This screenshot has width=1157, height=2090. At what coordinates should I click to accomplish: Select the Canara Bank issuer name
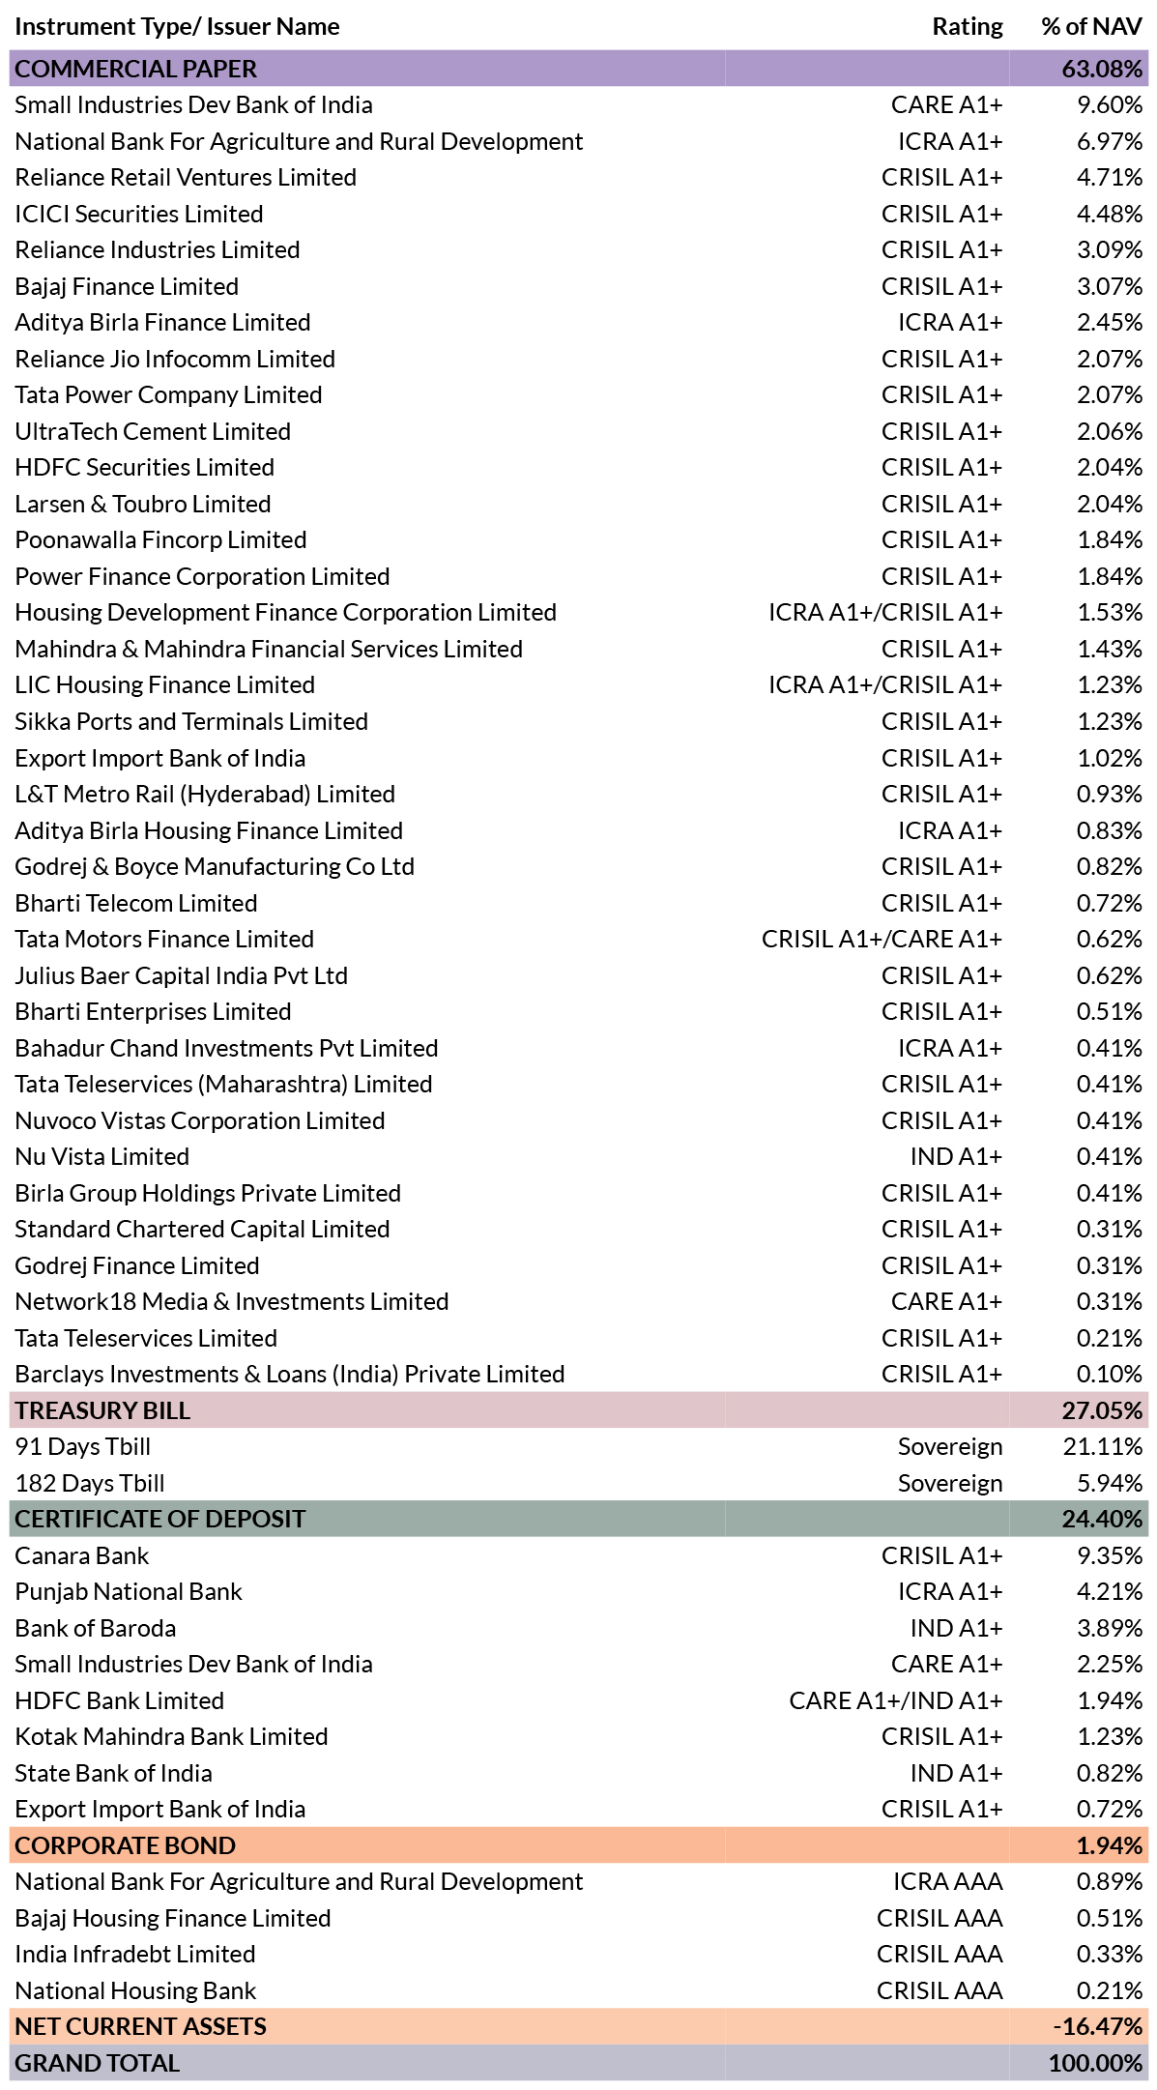tap(82, 1555)
